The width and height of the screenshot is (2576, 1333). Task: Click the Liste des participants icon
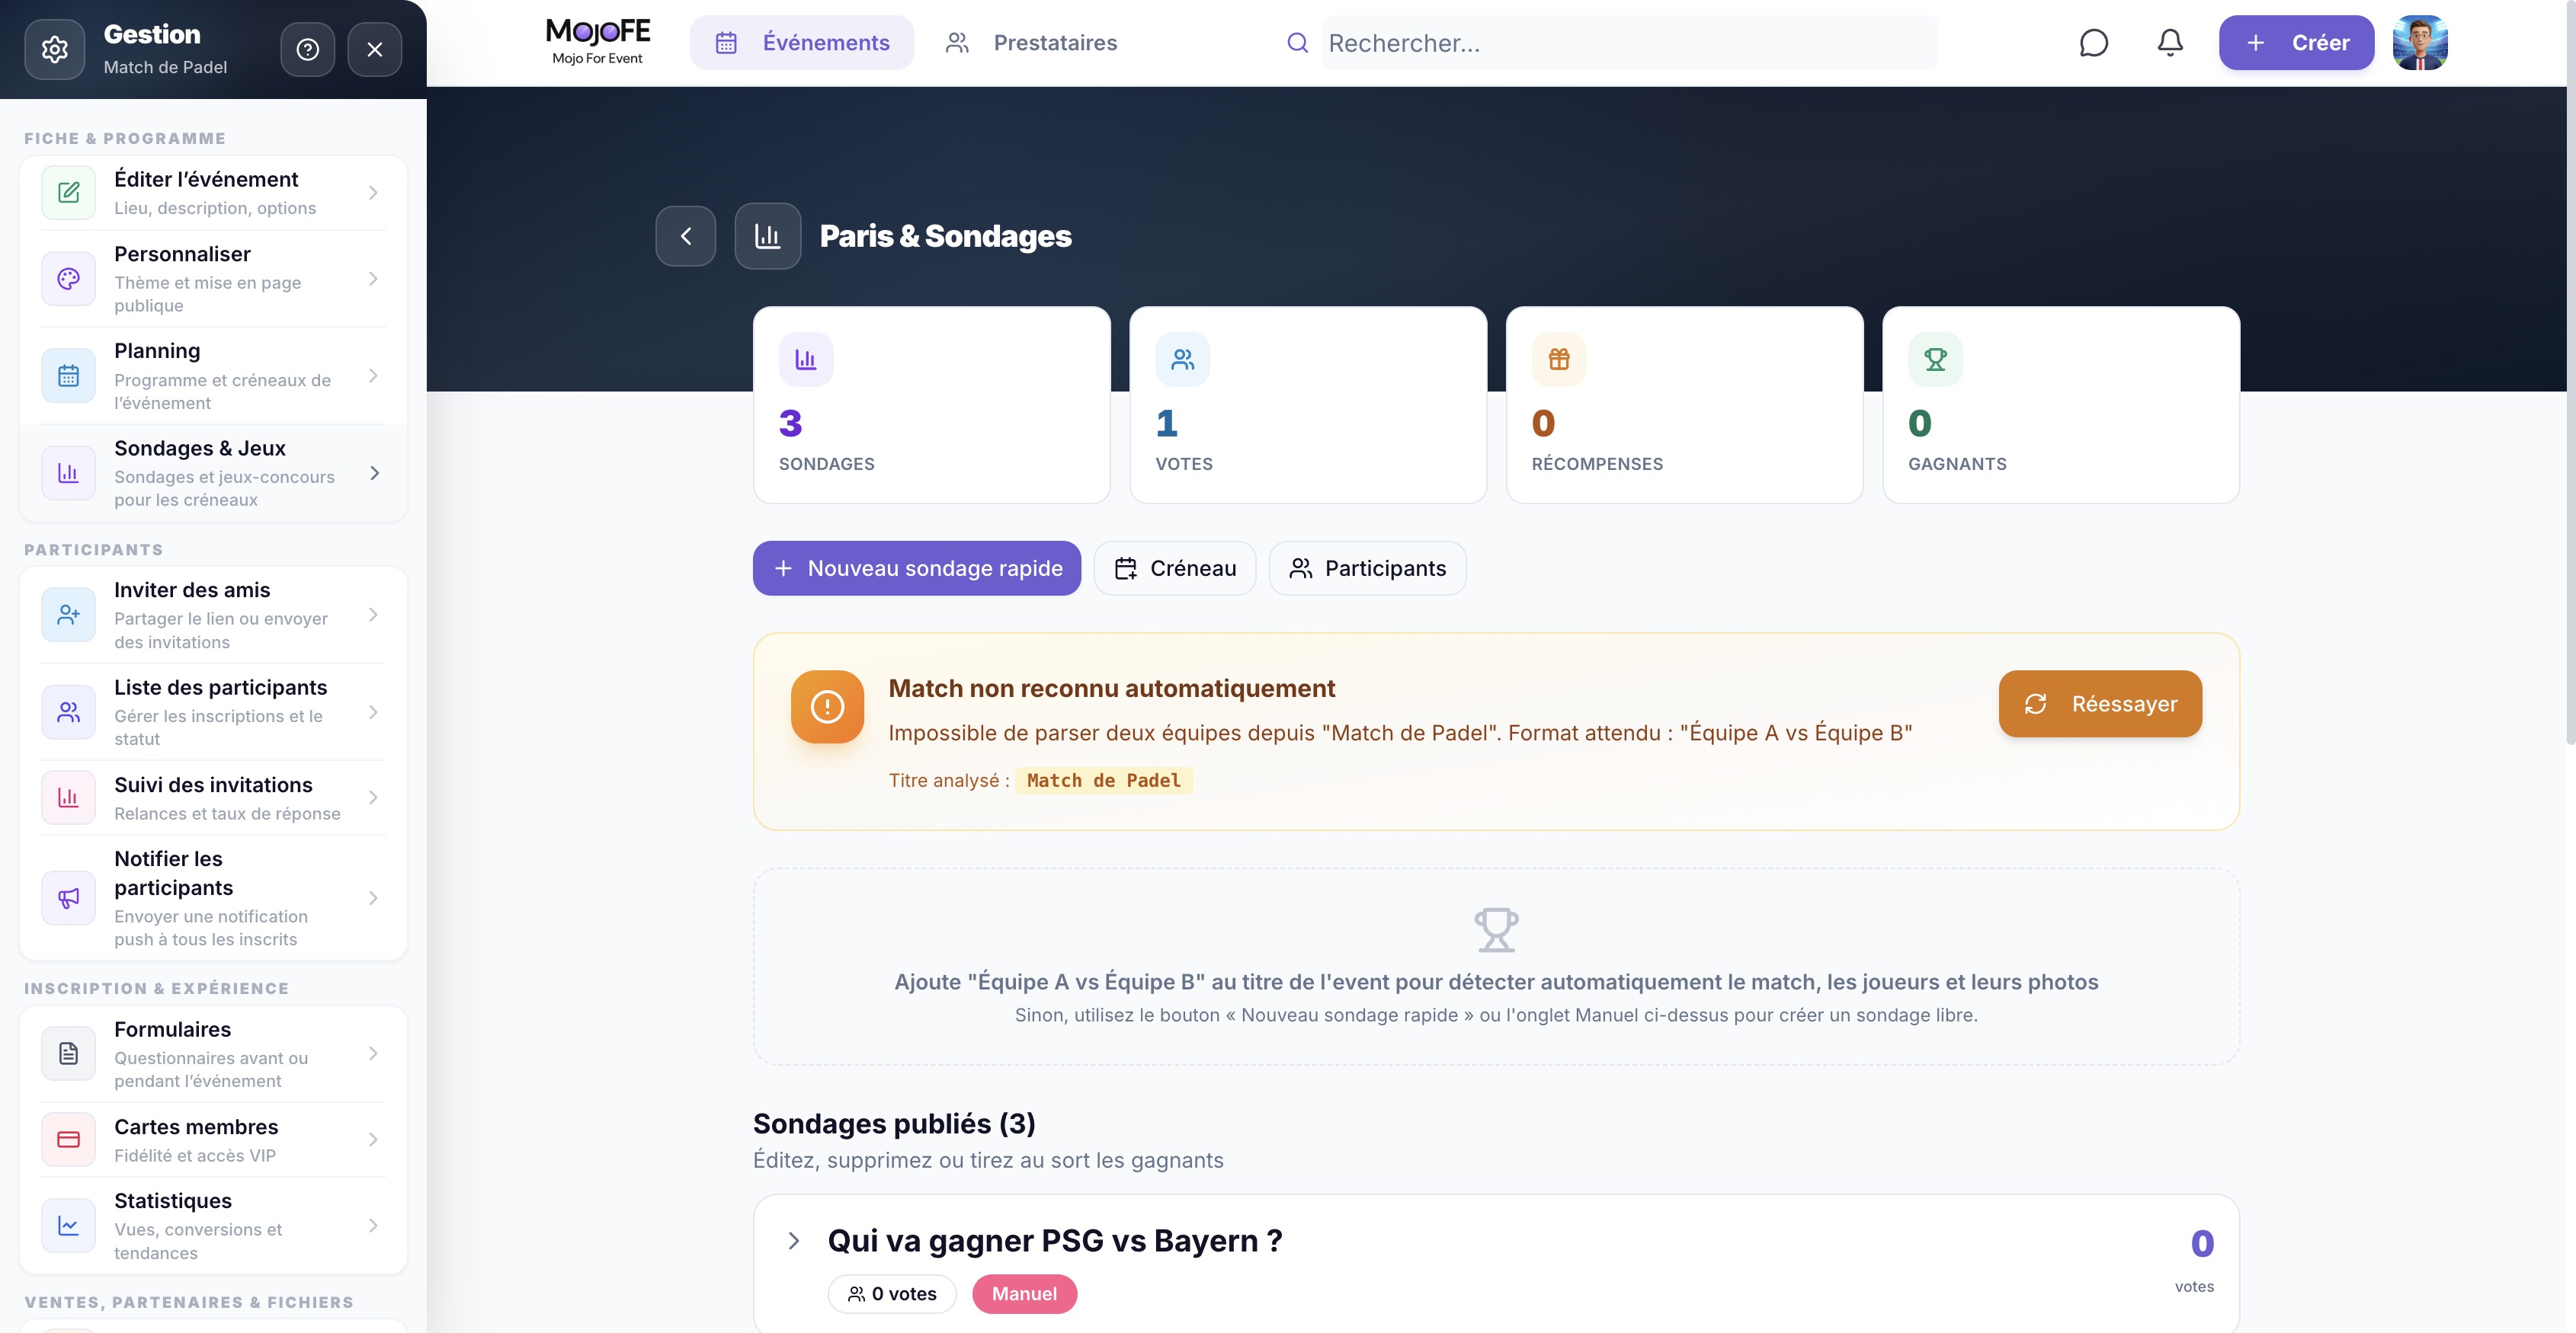click(x=68, y=712)
